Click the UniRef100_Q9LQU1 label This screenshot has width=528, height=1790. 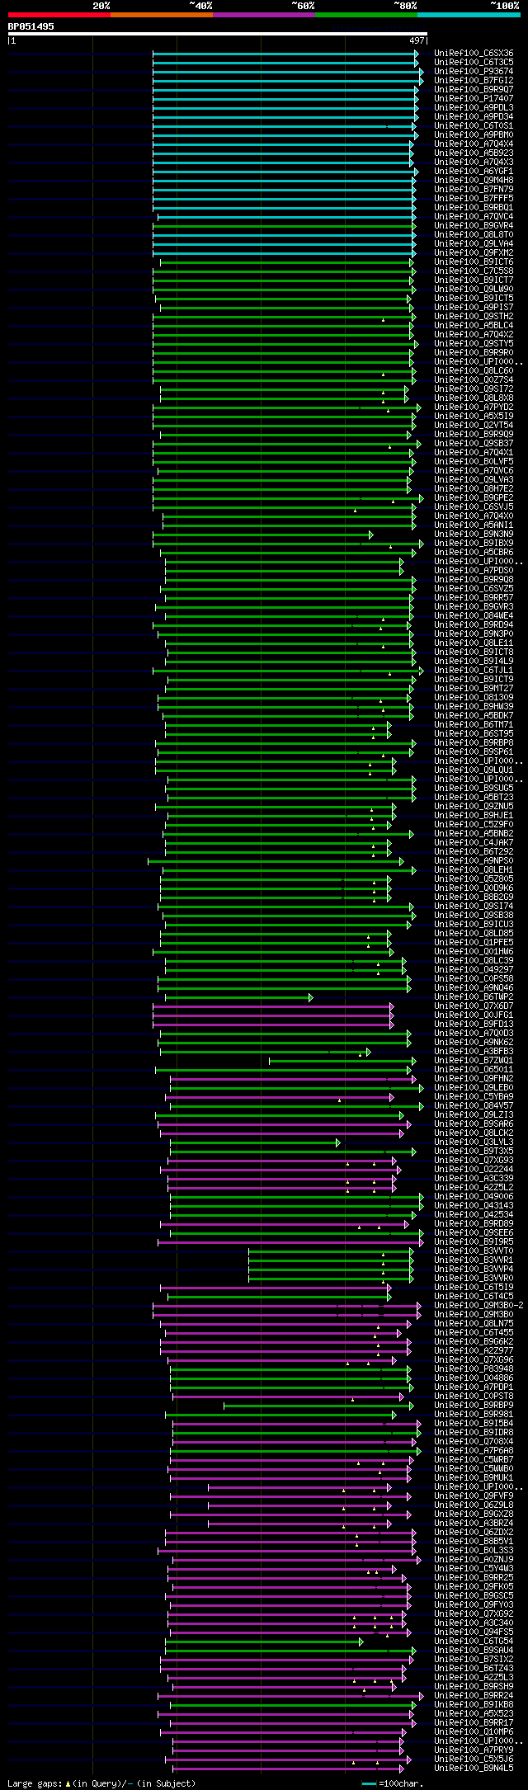tap(474, 770)
